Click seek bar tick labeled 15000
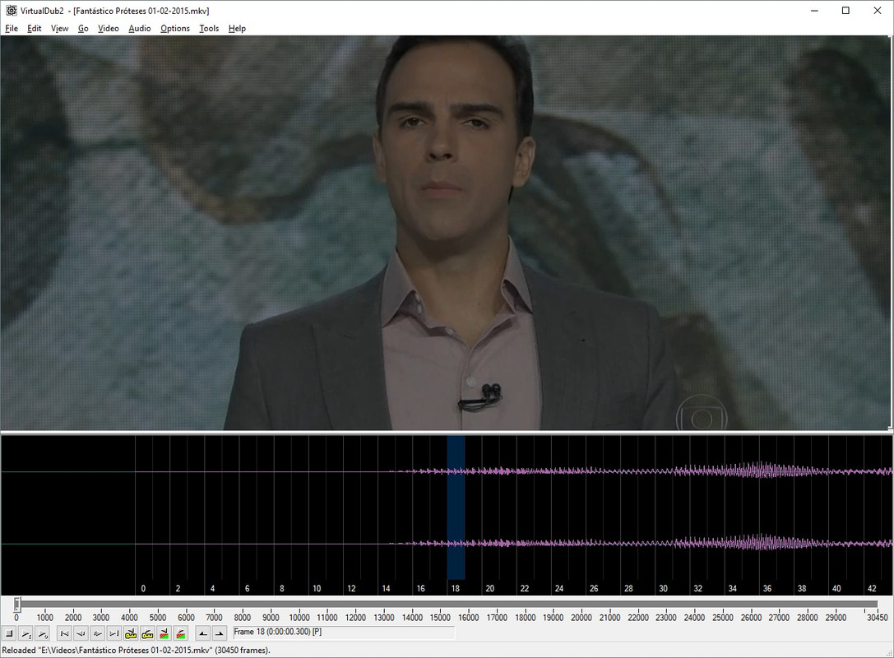The image size is (894, 658). click(440, 617)
